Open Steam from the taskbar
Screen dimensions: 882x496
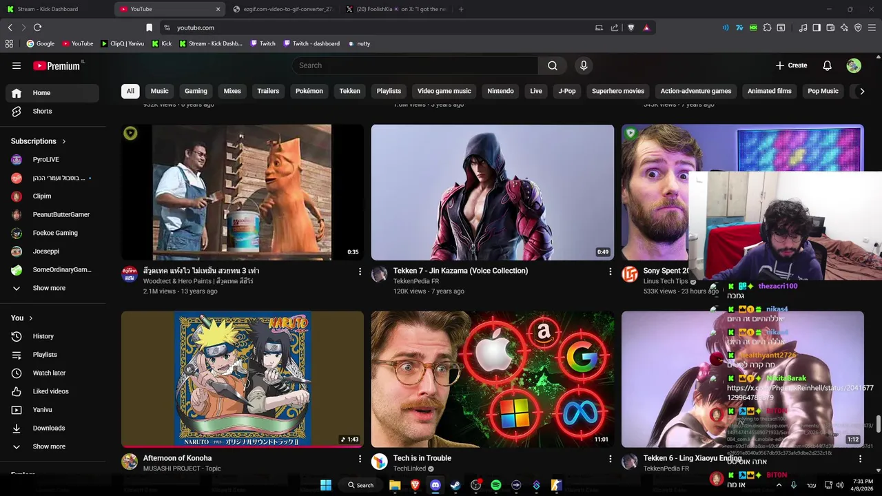[x=455, y=485]
